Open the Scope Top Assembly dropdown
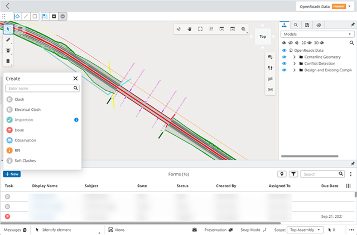Viewport: 357px width, 235px height. coord(305,230)
